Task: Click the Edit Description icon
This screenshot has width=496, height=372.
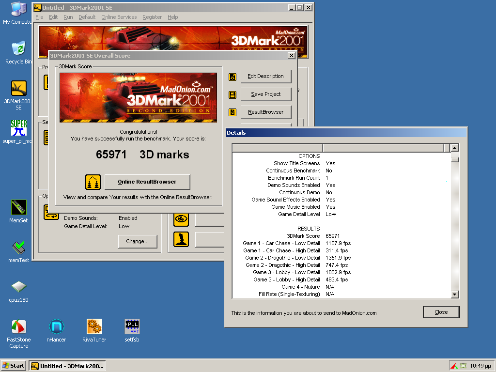Action: click(232, 77)
